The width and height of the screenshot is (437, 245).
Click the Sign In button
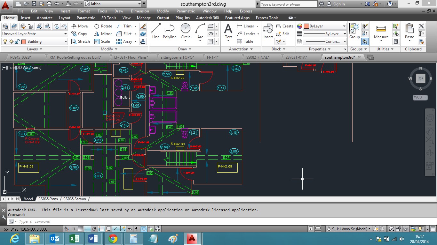339,4
